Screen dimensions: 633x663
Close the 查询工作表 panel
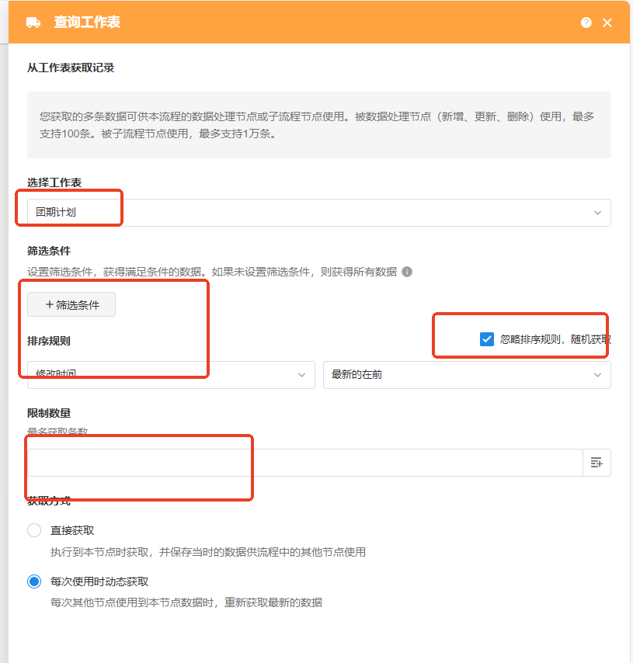(607, 23)
